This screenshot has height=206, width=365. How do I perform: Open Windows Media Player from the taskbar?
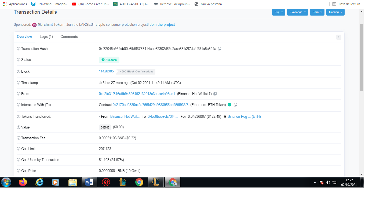tap(56, 182)
